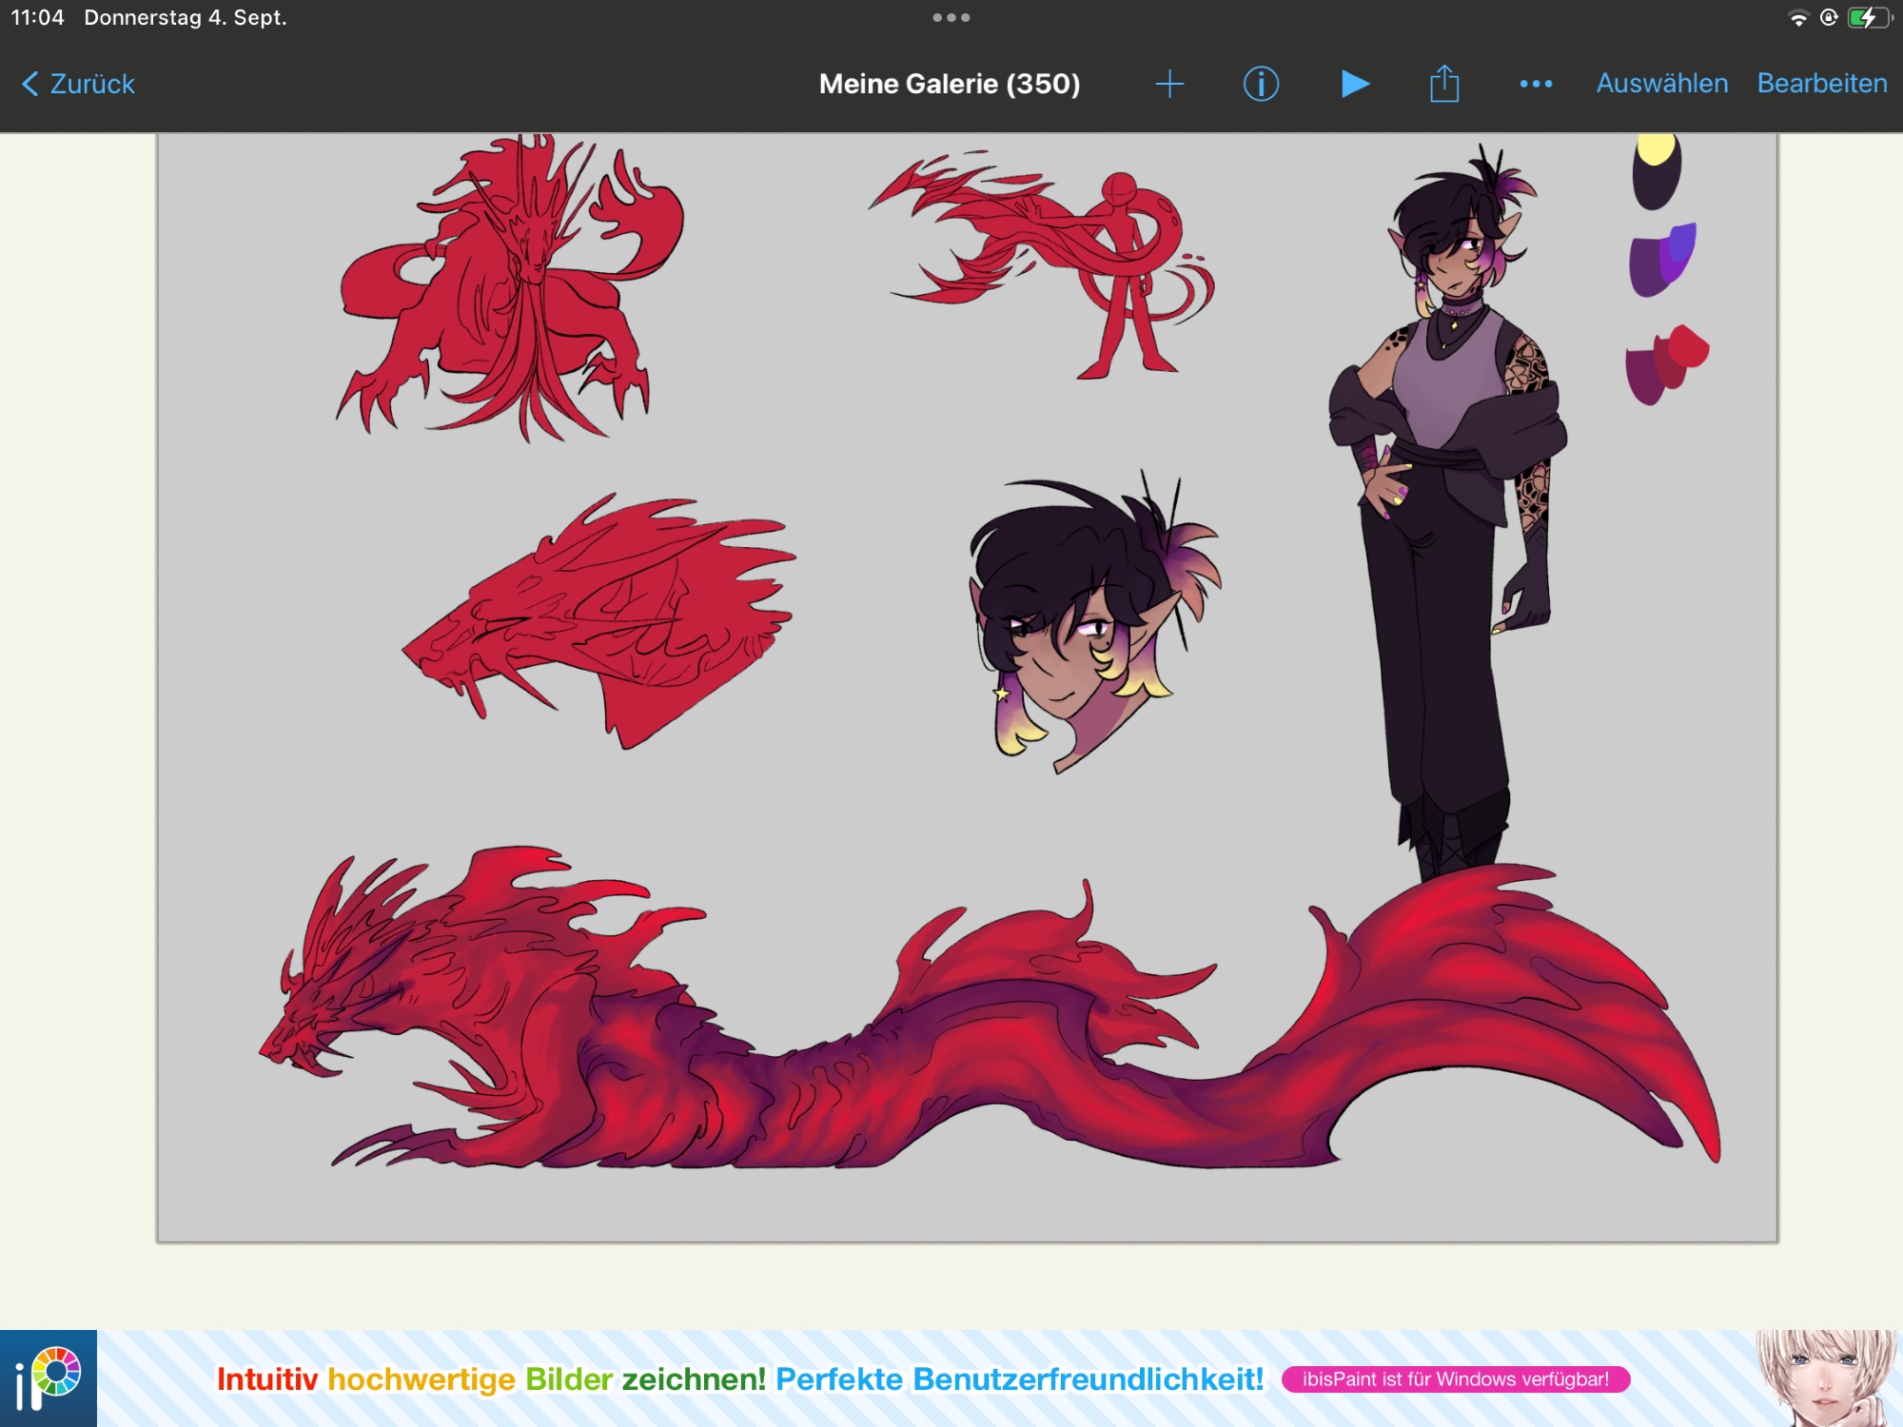Tap the Meine Galerie (350) title
1903x1427 pixels.
point(949,84)
